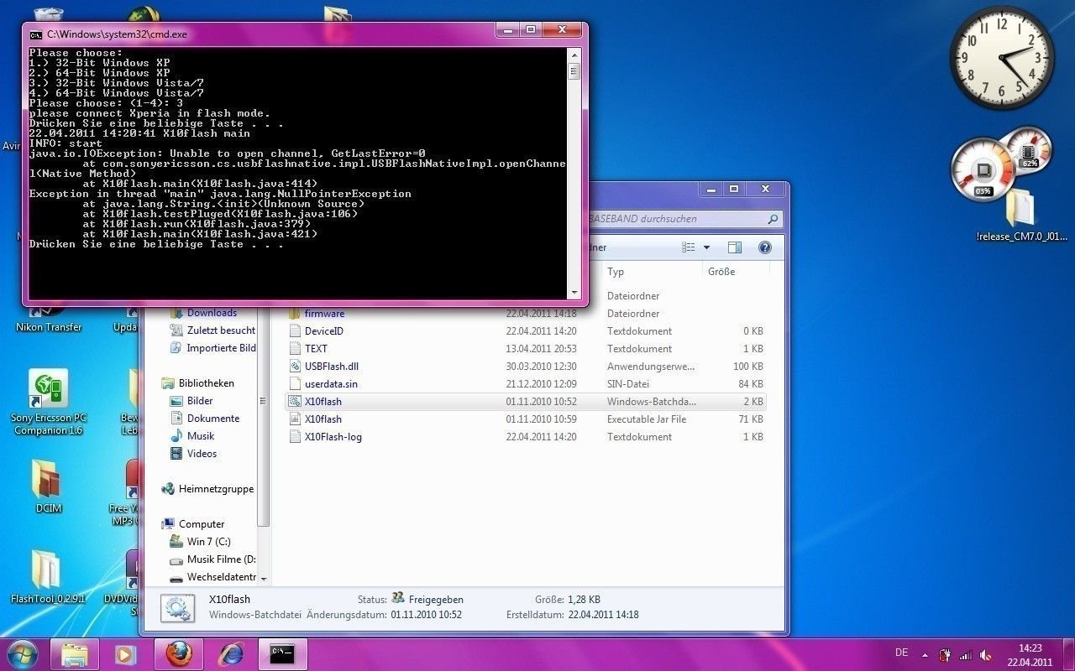Select the FlashTool_0.2.9.1 desktop folder
Screen dimensions: 1075x671
(48, 576)
